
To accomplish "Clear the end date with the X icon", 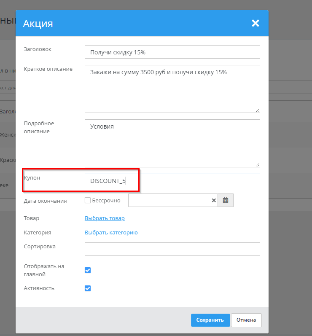I will (x=214, y=200).
